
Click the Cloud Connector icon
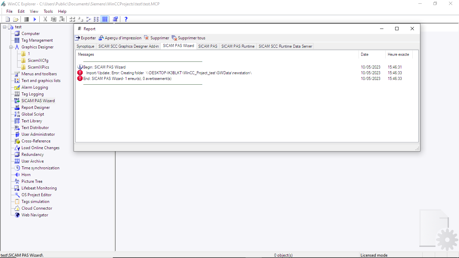pyautogui.click(x=17, y=208)
